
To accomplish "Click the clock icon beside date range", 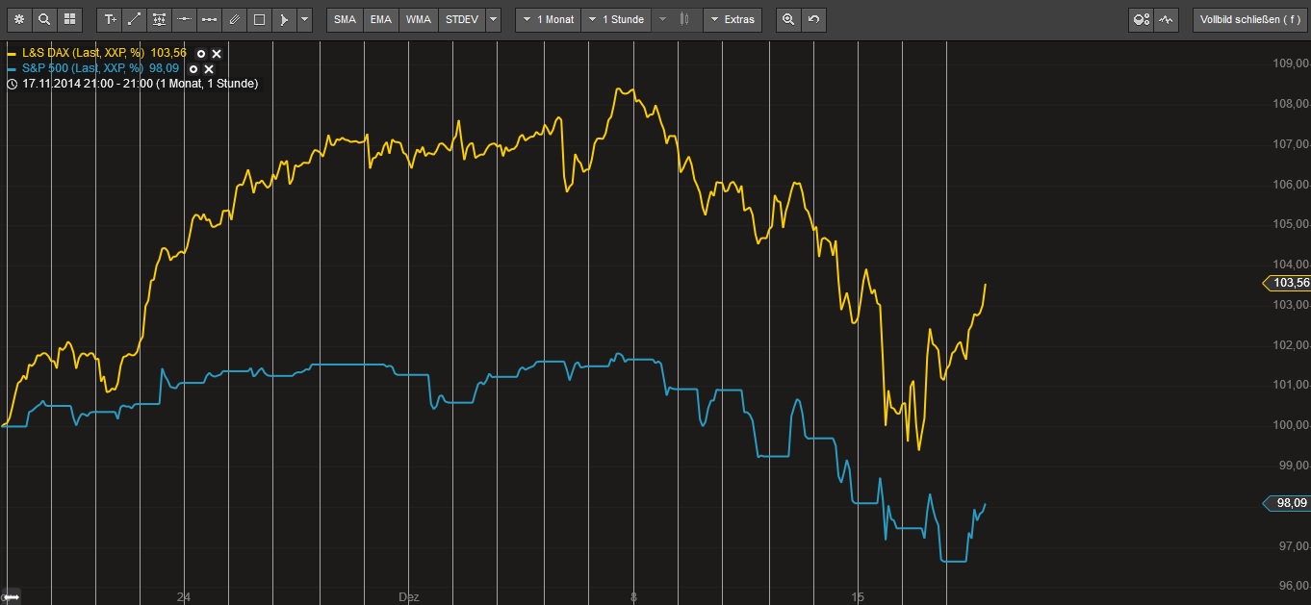I will click(12, 84).
